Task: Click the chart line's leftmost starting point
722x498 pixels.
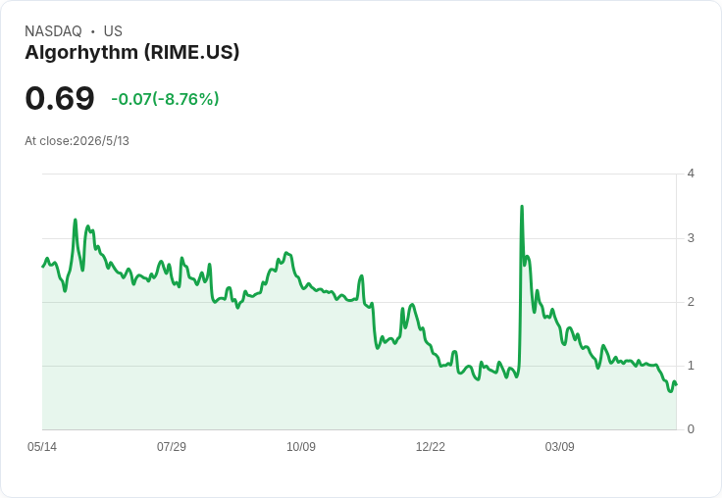Action: click(x=43, y=267)
